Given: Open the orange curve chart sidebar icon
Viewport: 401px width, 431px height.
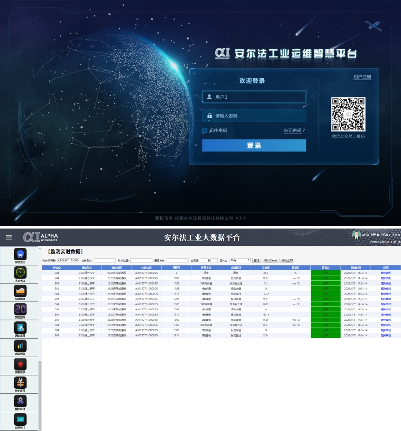Looking at the screenshot, I should point(20,291).
